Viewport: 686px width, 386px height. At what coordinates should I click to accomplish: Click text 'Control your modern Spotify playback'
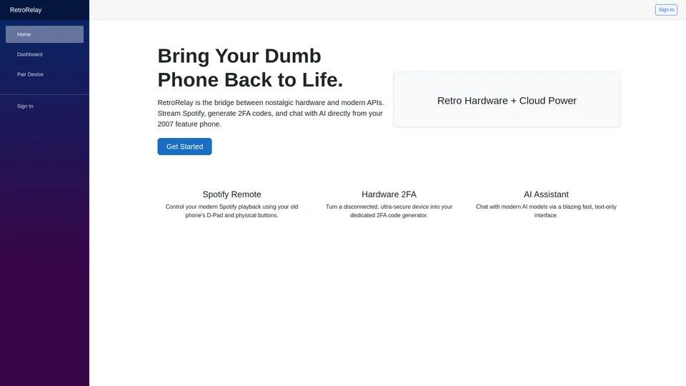pos(232,211)
